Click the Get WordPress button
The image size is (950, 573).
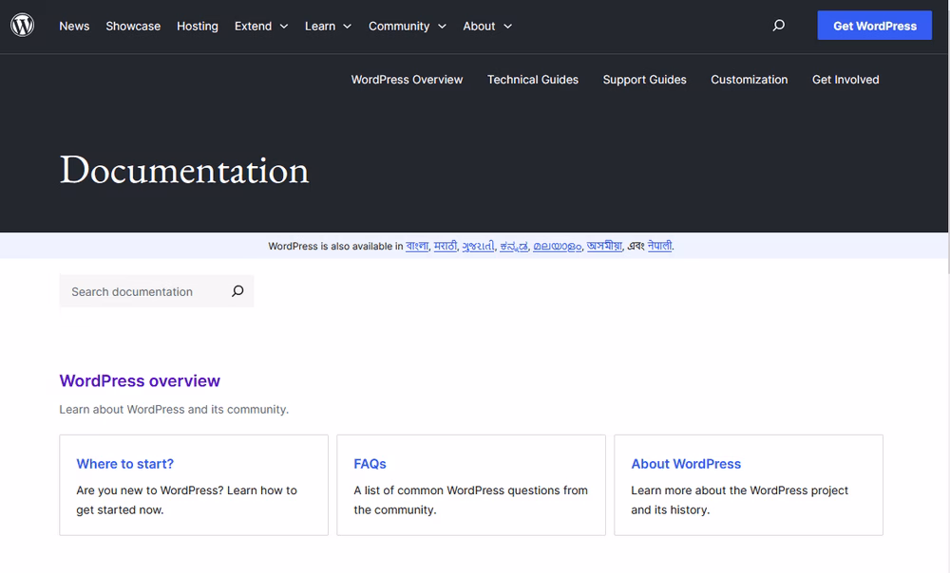[x=874, y=26]
